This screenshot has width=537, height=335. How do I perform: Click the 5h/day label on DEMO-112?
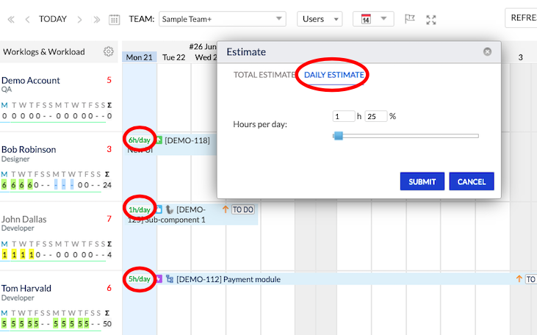point(139,279)
